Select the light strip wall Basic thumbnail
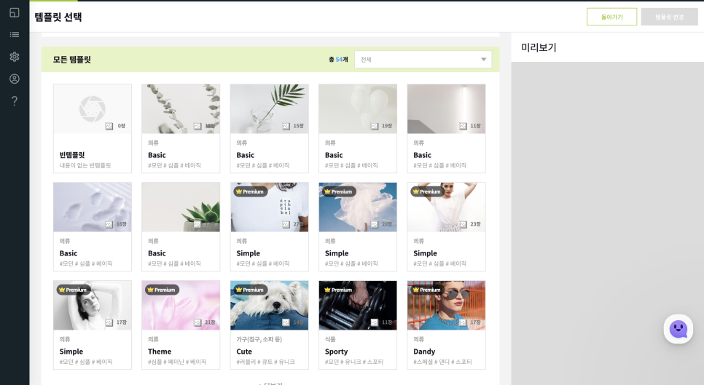 coord(446,109)
